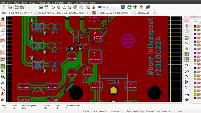The height and width of the screenshot is (113, 201).
Task: Open the Via size dropdown
Action: tap(63, 13)
